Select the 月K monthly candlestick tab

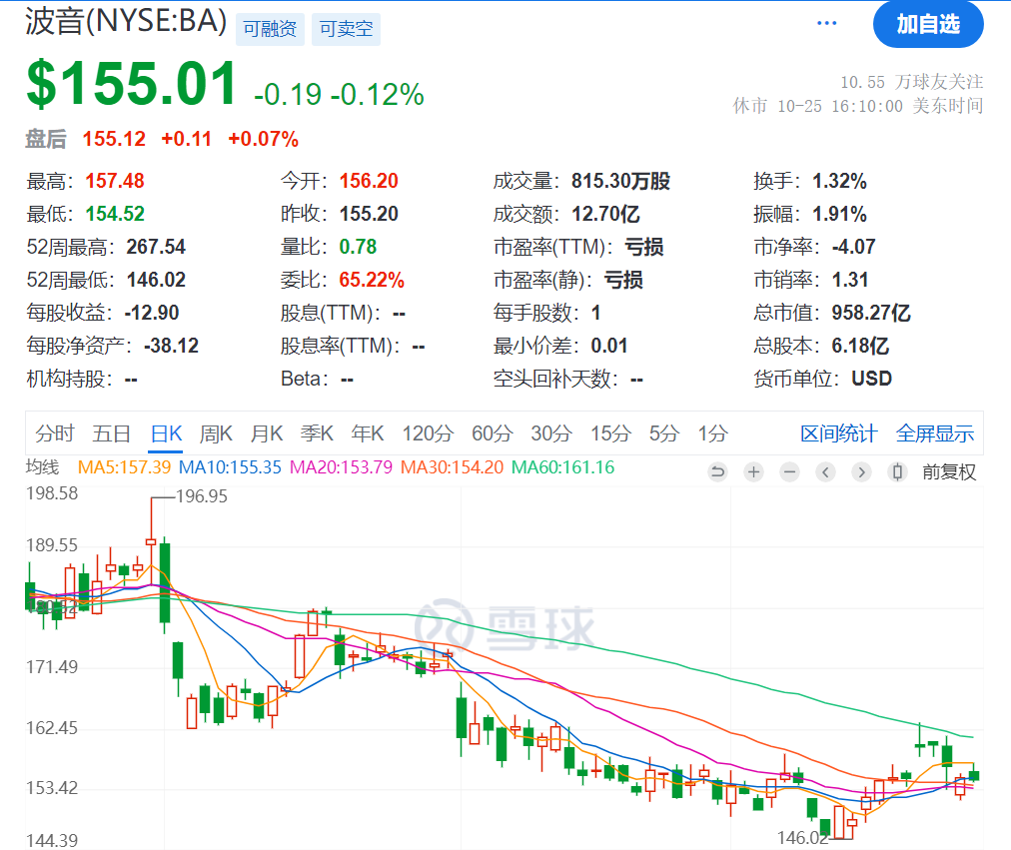[267, 433]
